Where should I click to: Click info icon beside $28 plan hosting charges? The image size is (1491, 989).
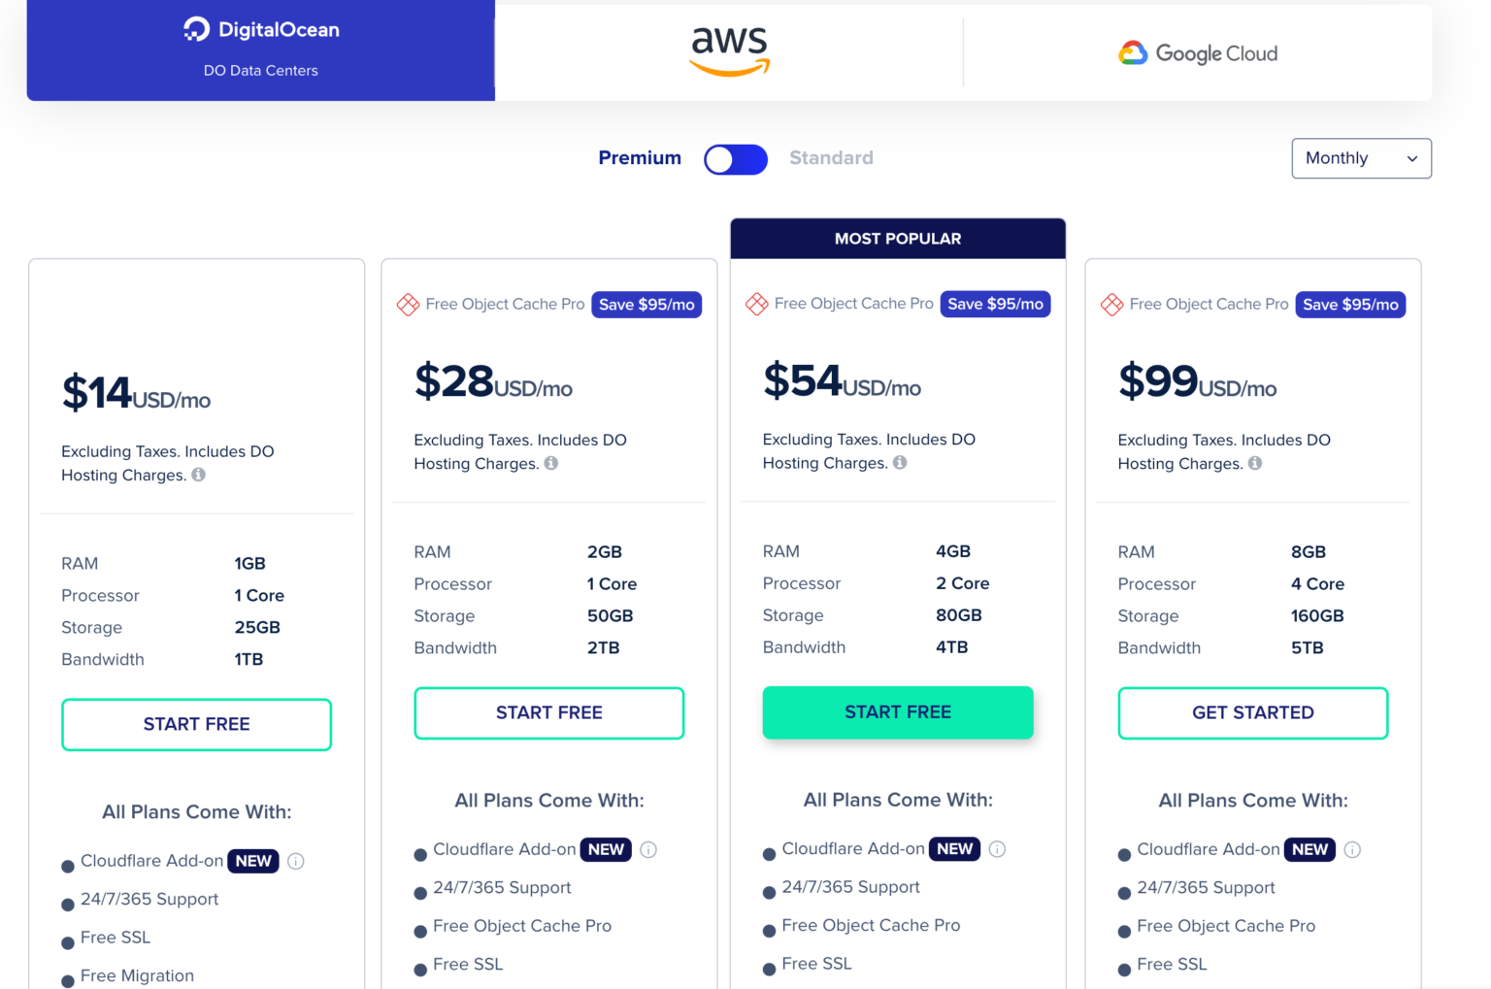tap(551, 463)
